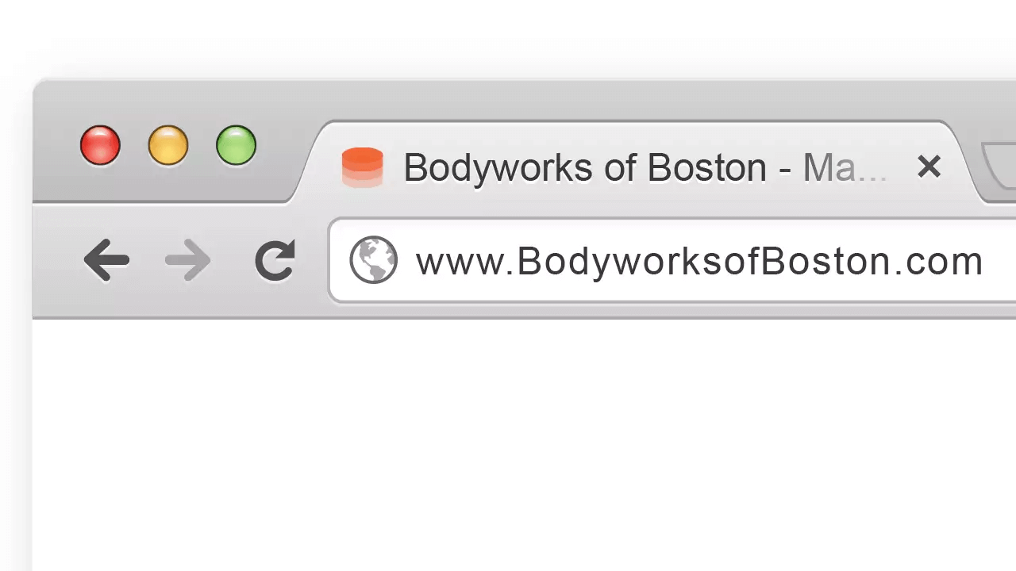Maximize the window with the green button
Viewport: 1016px width, 571px height.
[237, 146]
